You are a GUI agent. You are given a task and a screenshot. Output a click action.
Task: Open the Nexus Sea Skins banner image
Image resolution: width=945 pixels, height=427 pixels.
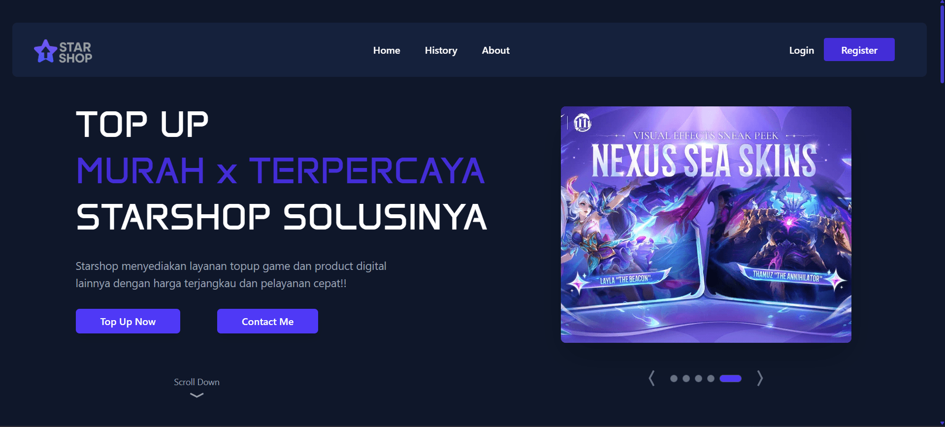(x=706, y=225)
